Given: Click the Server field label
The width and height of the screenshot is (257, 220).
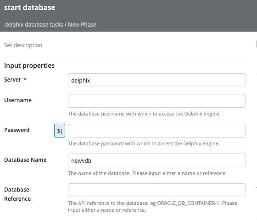Looking at the screenshot, I should coord(13,80).
